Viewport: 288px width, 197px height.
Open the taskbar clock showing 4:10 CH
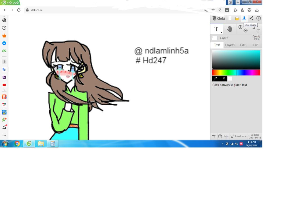(x=252, y=144)
